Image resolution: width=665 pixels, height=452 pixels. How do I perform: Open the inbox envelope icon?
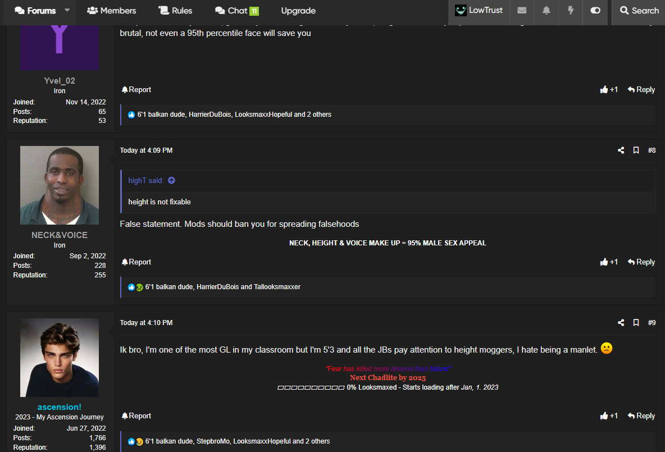pyautogui.click(x=522, y=11)
